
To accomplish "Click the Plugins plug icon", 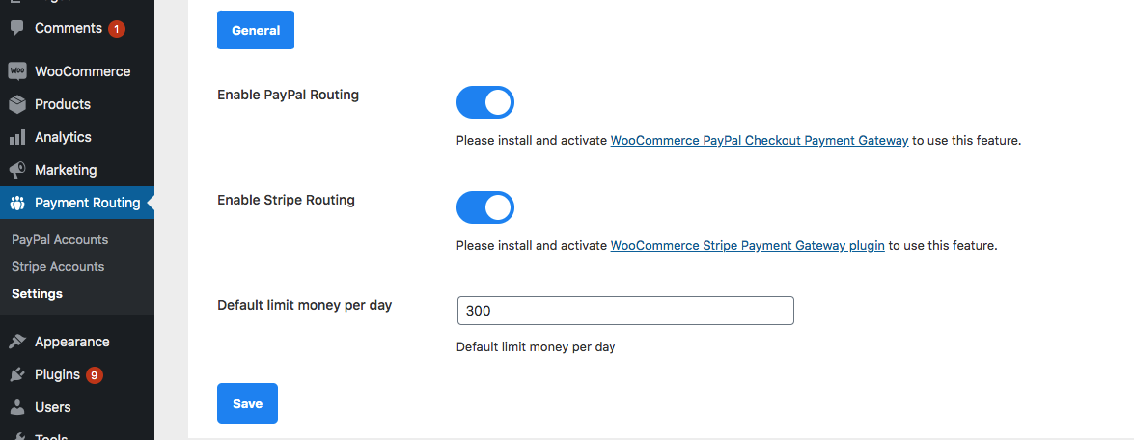I will click(x=16, y=374).
